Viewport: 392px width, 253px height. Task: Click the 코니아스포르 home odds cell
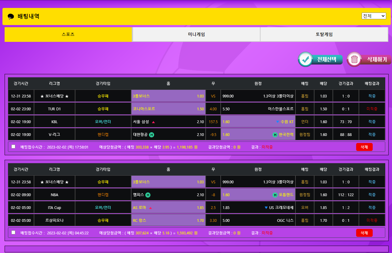168,109
